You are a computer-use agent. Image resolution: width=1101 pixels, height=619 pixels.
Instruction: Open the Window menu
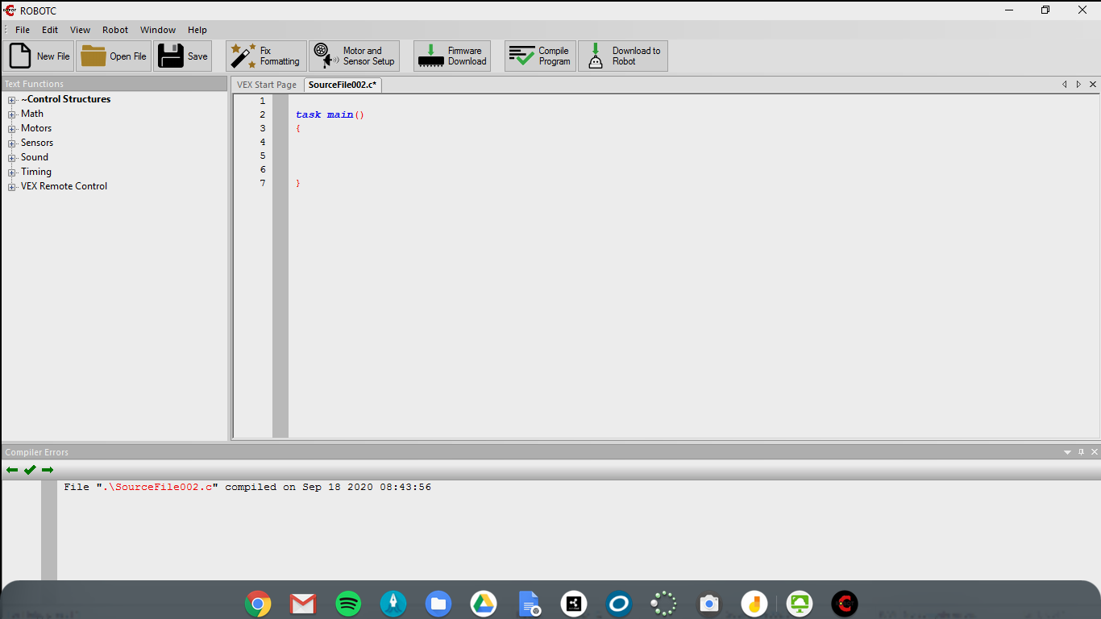[x=158, y=30]
